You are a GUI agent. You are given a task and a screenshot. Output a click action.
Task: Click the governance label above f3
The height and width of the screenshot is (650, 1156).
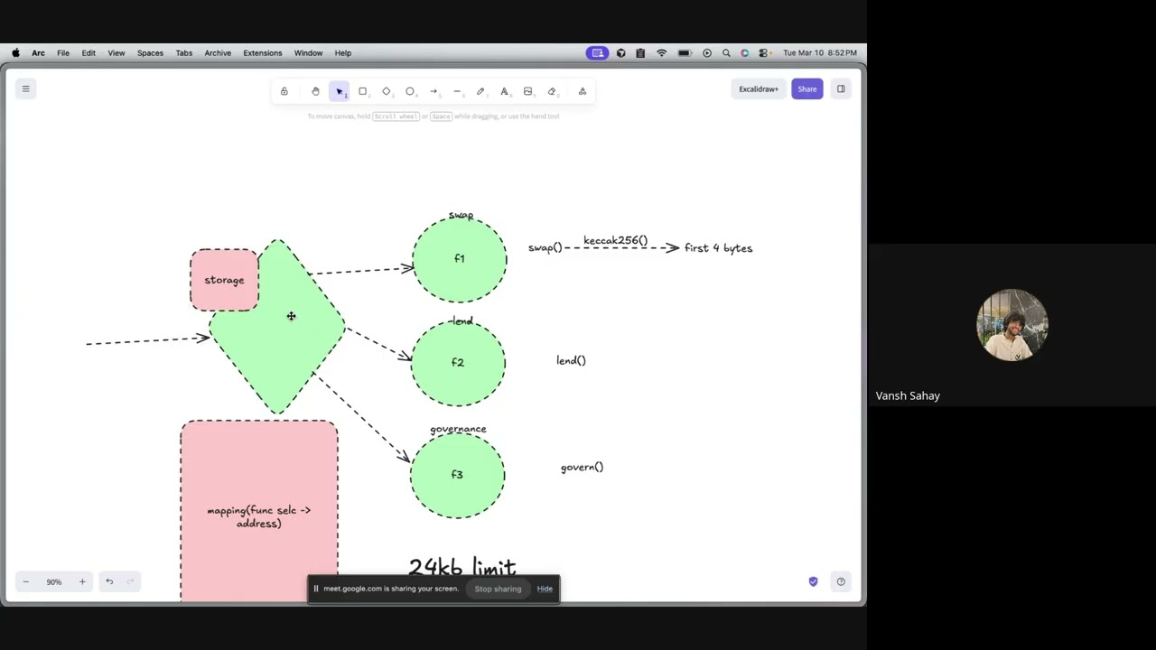[458, 429]
